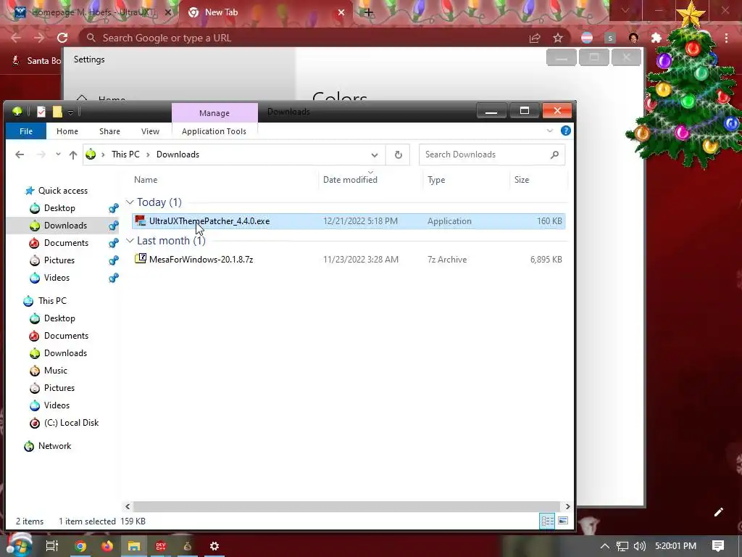Open recent locations dropdown arrow
The height and width of the screenshot is (557, 742).
(58, 154)
